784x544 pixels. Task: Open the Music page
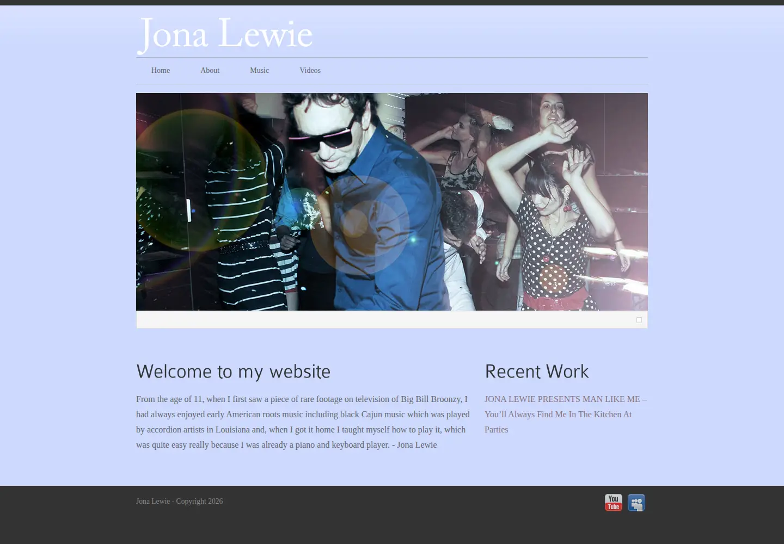tap(260, 71)
